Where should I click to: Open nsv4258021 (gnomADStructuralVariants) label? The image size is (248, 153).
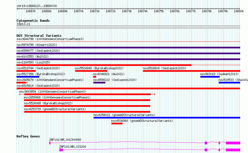pyautogui.click(x=124, y=115)
